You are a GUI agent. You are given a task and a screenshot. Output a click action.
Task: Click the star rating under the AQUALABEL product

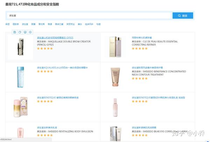(45, 71)
